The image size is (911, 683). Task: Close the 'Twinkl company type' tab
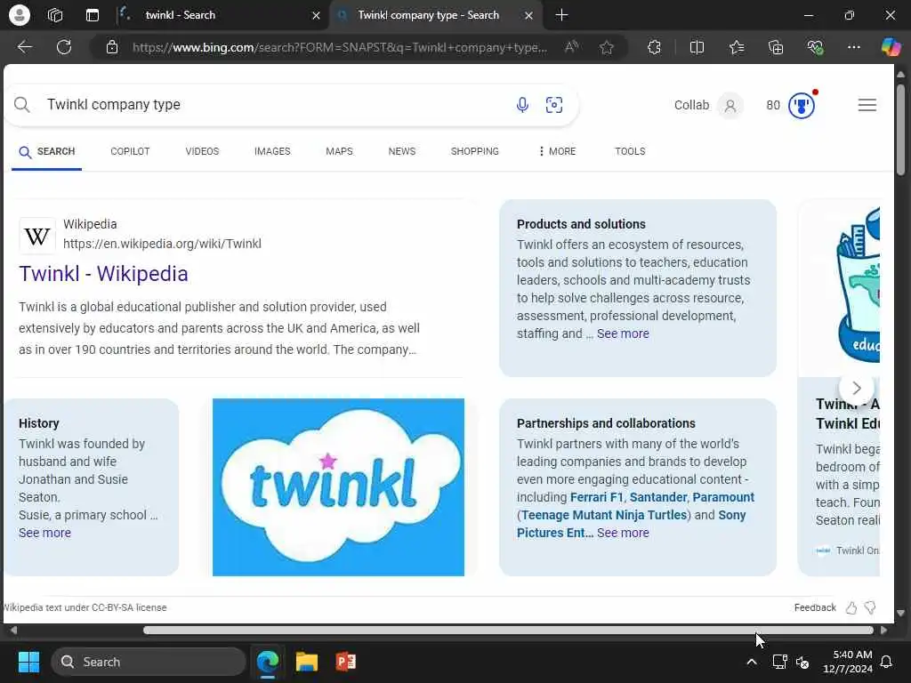pos(528,16)
